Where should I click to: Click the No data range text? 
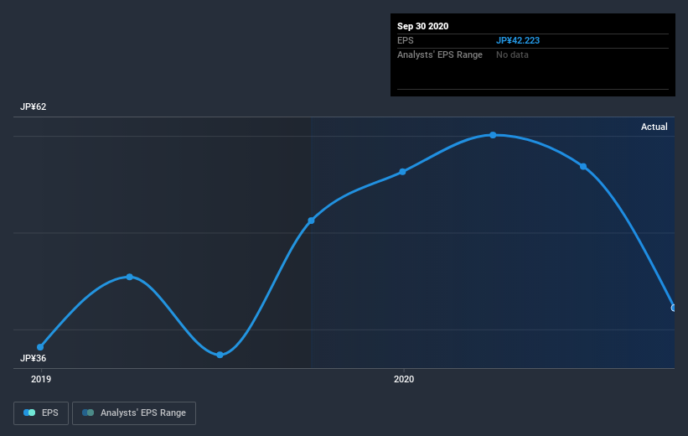(512, 54)
